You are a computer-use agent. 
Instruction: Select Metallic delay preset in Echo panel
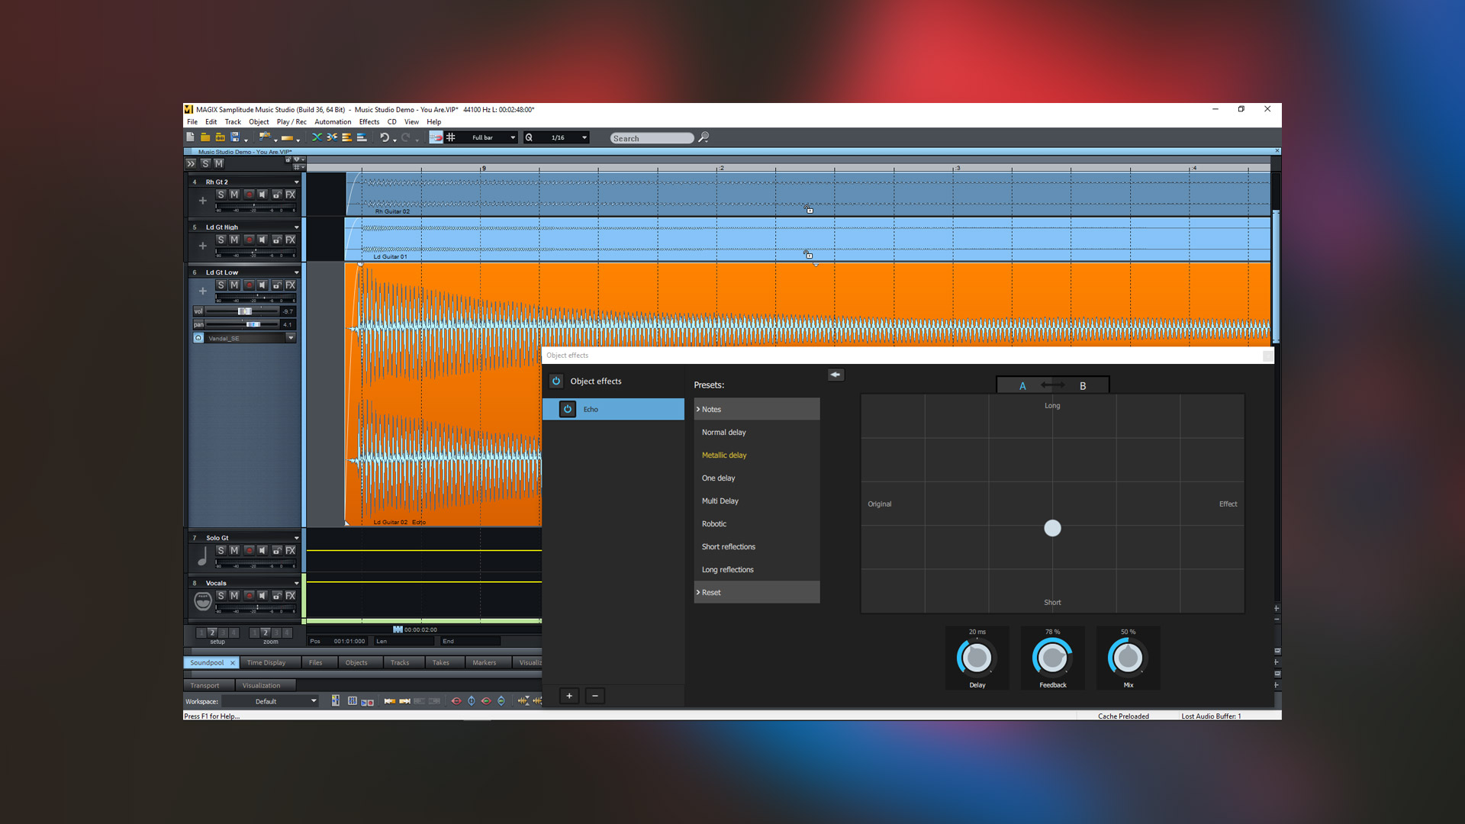pos(723,455)
